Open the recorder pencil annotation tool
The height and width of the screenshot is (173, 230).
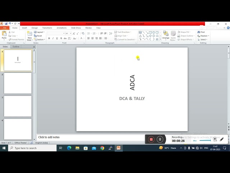[222, 139]
